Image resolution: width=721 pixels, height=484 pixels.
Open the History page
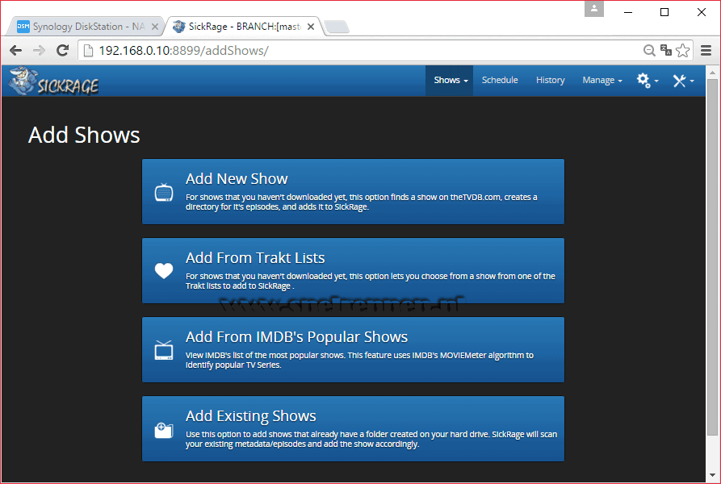550,81
